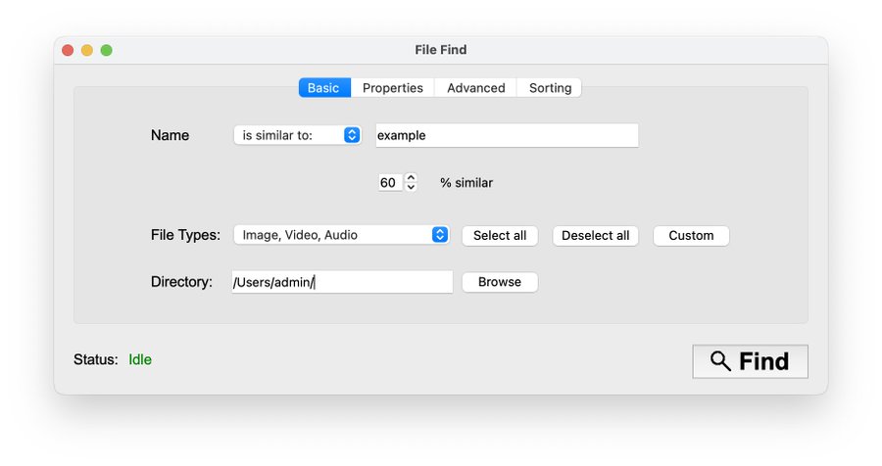Minimize window with the yellow button

click(x=87, y=50)
